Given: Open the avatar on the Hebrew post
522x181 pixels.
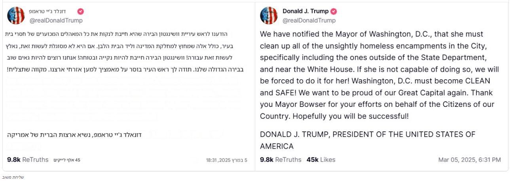Looking at the screenshot, I should click(x=16, y=16).
